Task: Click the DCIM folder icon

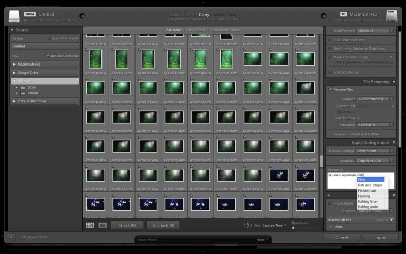Action: click(x=23, y=87)
